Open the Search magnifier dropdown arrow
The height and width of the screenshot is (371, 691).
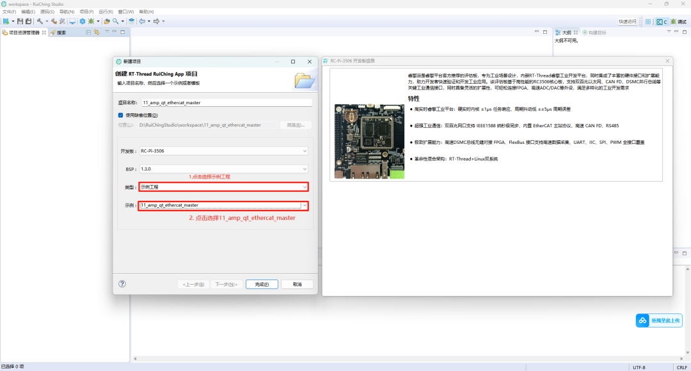122,21
